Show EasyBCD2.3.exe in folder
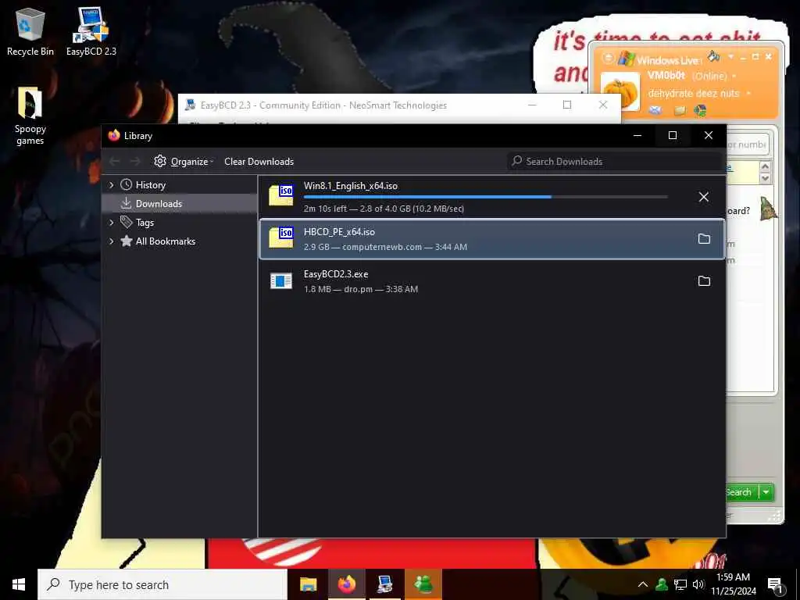Screen dimensions: 800x600 704,280
